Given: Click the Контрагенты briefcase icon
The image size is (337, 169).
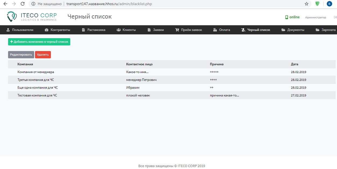Looking at the screenshot, I should click(x=47, y=30).
